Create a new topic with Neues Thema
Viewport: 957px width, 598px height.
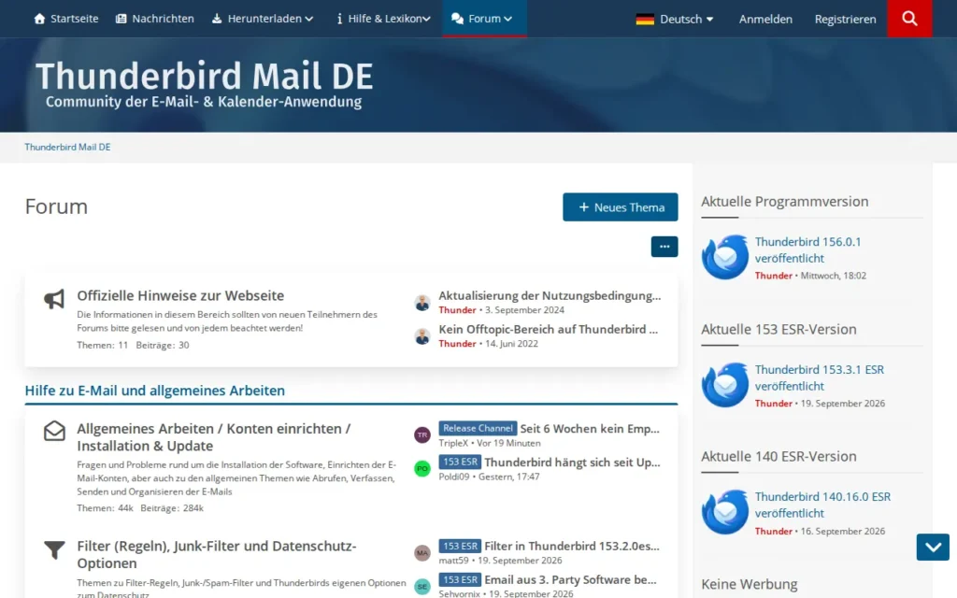click(x=621, y=206)
